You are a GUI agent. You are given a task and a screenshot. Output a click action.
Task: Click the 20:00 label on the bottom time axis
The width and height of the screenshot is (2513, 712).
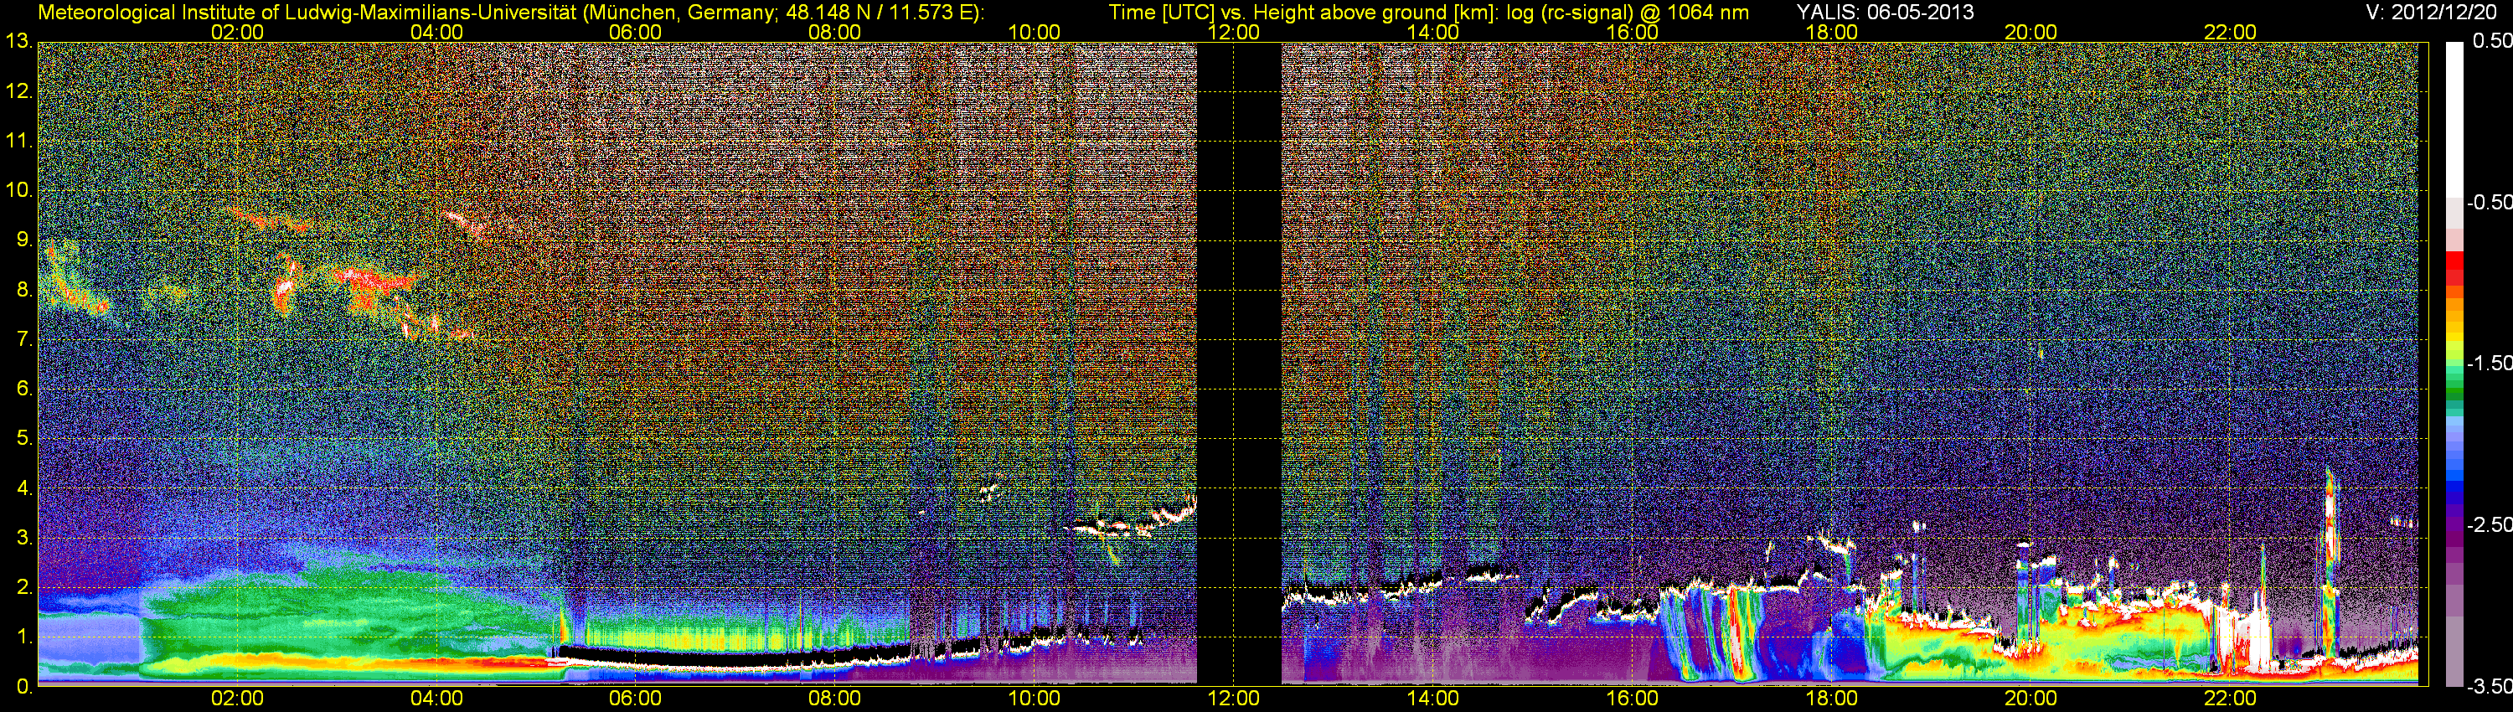coord(2031,699)
